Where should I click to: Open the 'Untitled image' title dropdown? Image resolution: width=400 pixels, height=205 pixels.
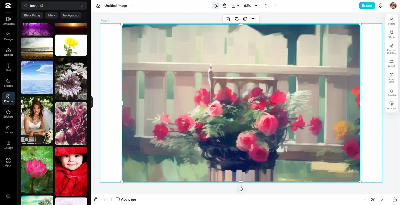(x=119, y=6)
